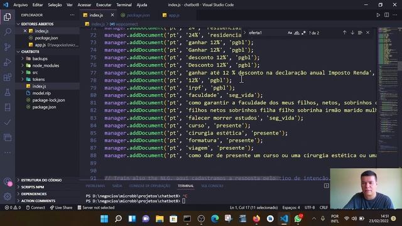The width and height of the screenshot is (402, 226).
Task: Open Windows Start menu on taskbar
Action: pos(104,218)
